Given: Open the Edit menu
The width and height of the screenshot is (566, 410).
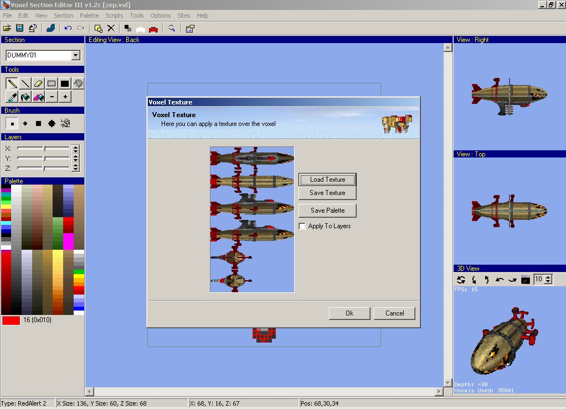Looking at the screenshot, I should pos(23,15).
